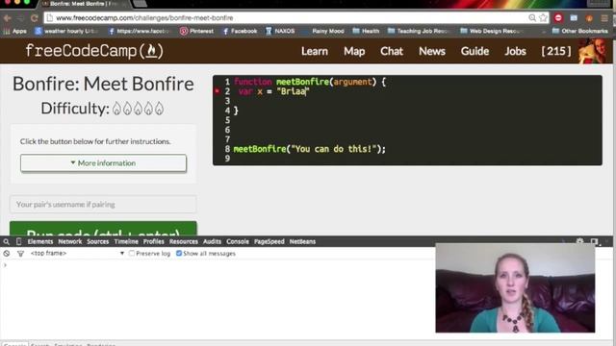Uncheck the Show all messages checkbox
The height and width of the screenshot is (346, 616).
[179, 254]
